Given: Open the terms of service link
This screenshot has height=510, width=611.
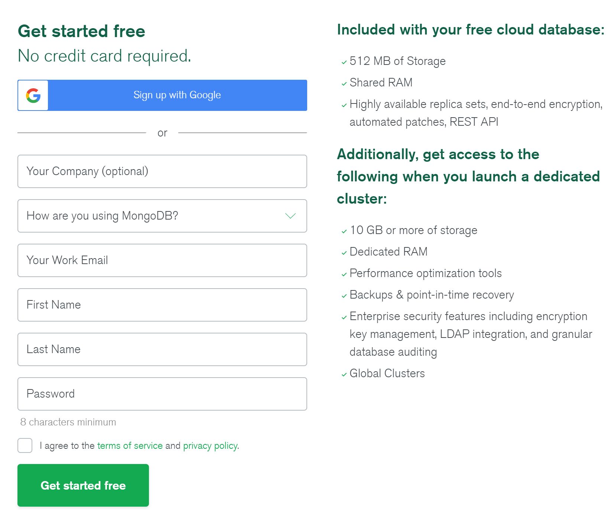Looking at the screenshot, I should 130,445.
